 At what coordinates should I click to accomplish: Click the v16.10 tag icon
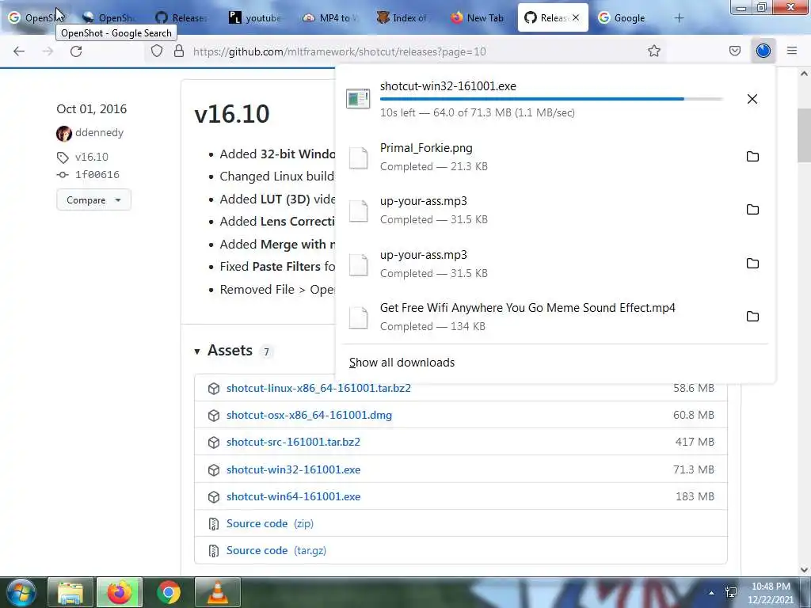[63, 158]
